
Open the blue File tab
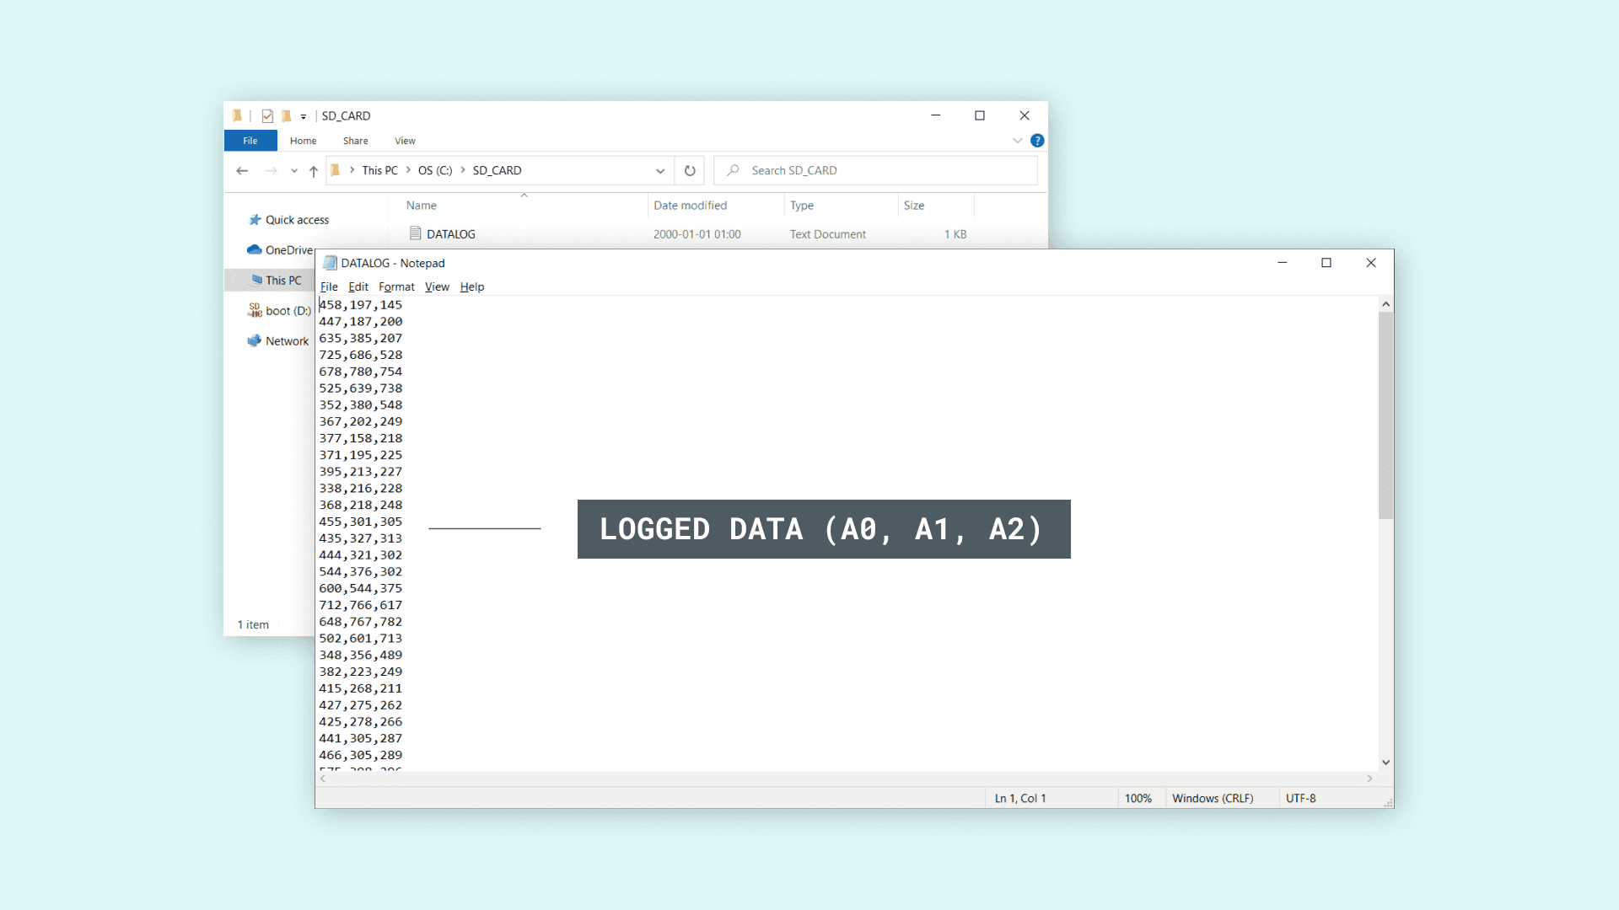click(x=250, y=141)
